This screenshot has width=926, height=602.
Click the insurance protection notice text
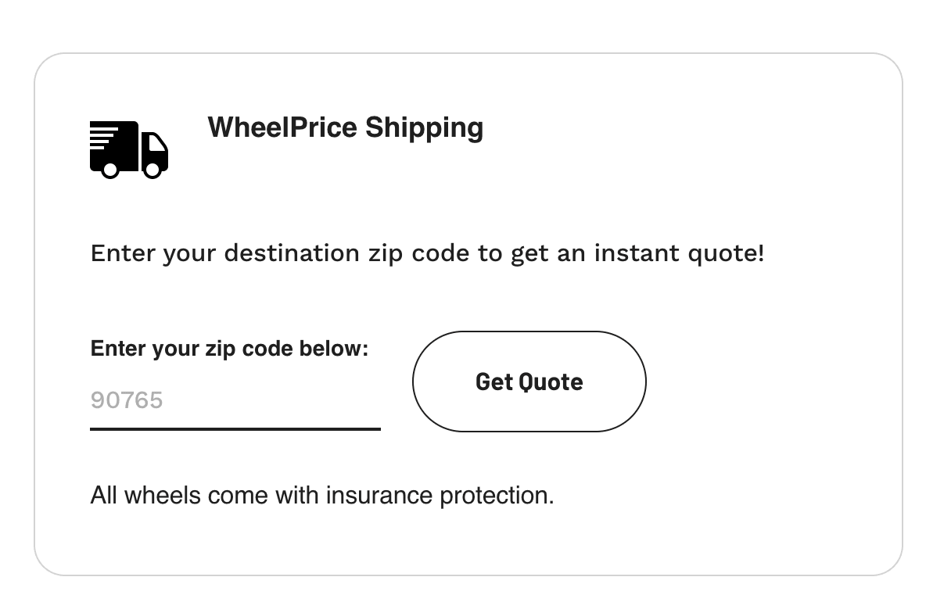point(322,495)
